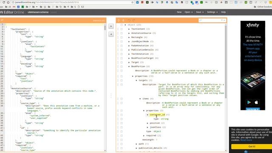Open Gmail bookmark in bookmarks bar
Image resolution: width=272 pixels, height=153 pixels.
point(14,7)
